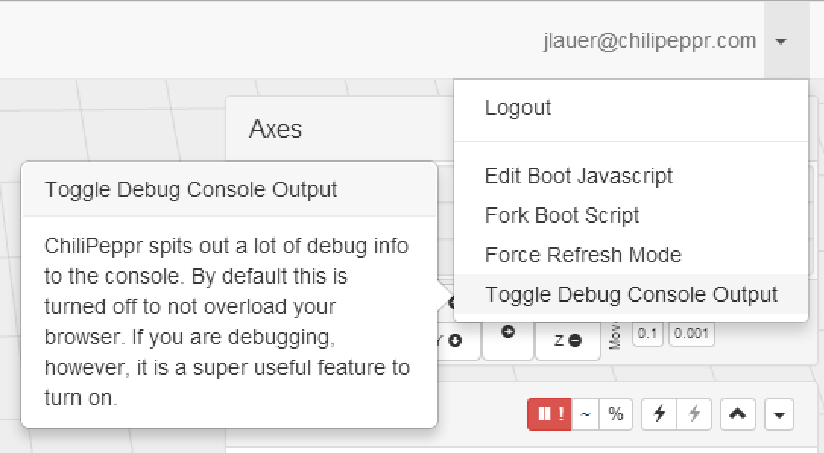The height and width of the screenshot is (453, 824).
Task: Click the jlauer@chilipeppr.com account name
Action: point(650,41)
